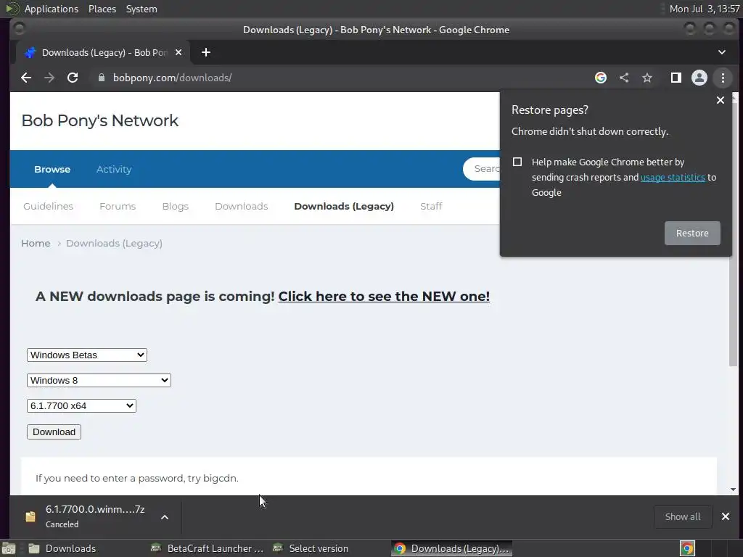The image size is (743, 557).
Task: Click the page vertical scrollbar thumb
Action: coord(733,234)
